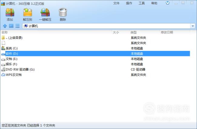The width and height of the screenshot is (197, 129).
Task: Click the 解压到 (Extract to) icon
Action: [x=28, y=12]
